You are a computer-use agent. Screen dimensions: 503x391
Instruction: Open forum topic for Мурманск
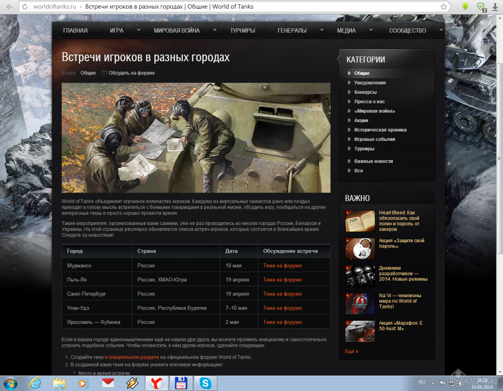point(282,266)
